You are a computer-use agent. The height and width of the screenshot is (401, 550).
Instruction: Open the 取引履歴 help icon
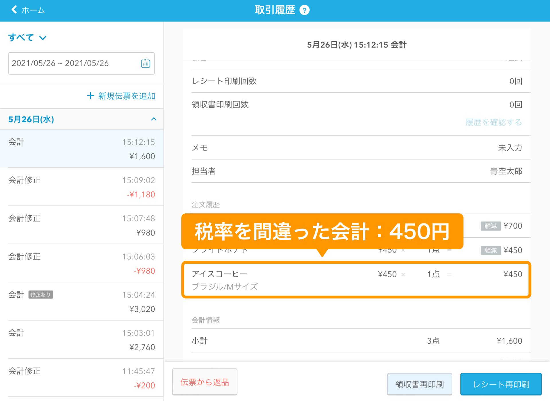click(x=305, y=10)
